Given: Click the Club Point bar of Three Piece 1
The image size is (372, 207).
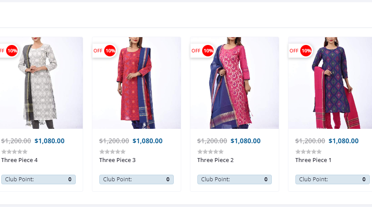Looking at the screenshot, I should pyautogui.click(x=332, y=179).
